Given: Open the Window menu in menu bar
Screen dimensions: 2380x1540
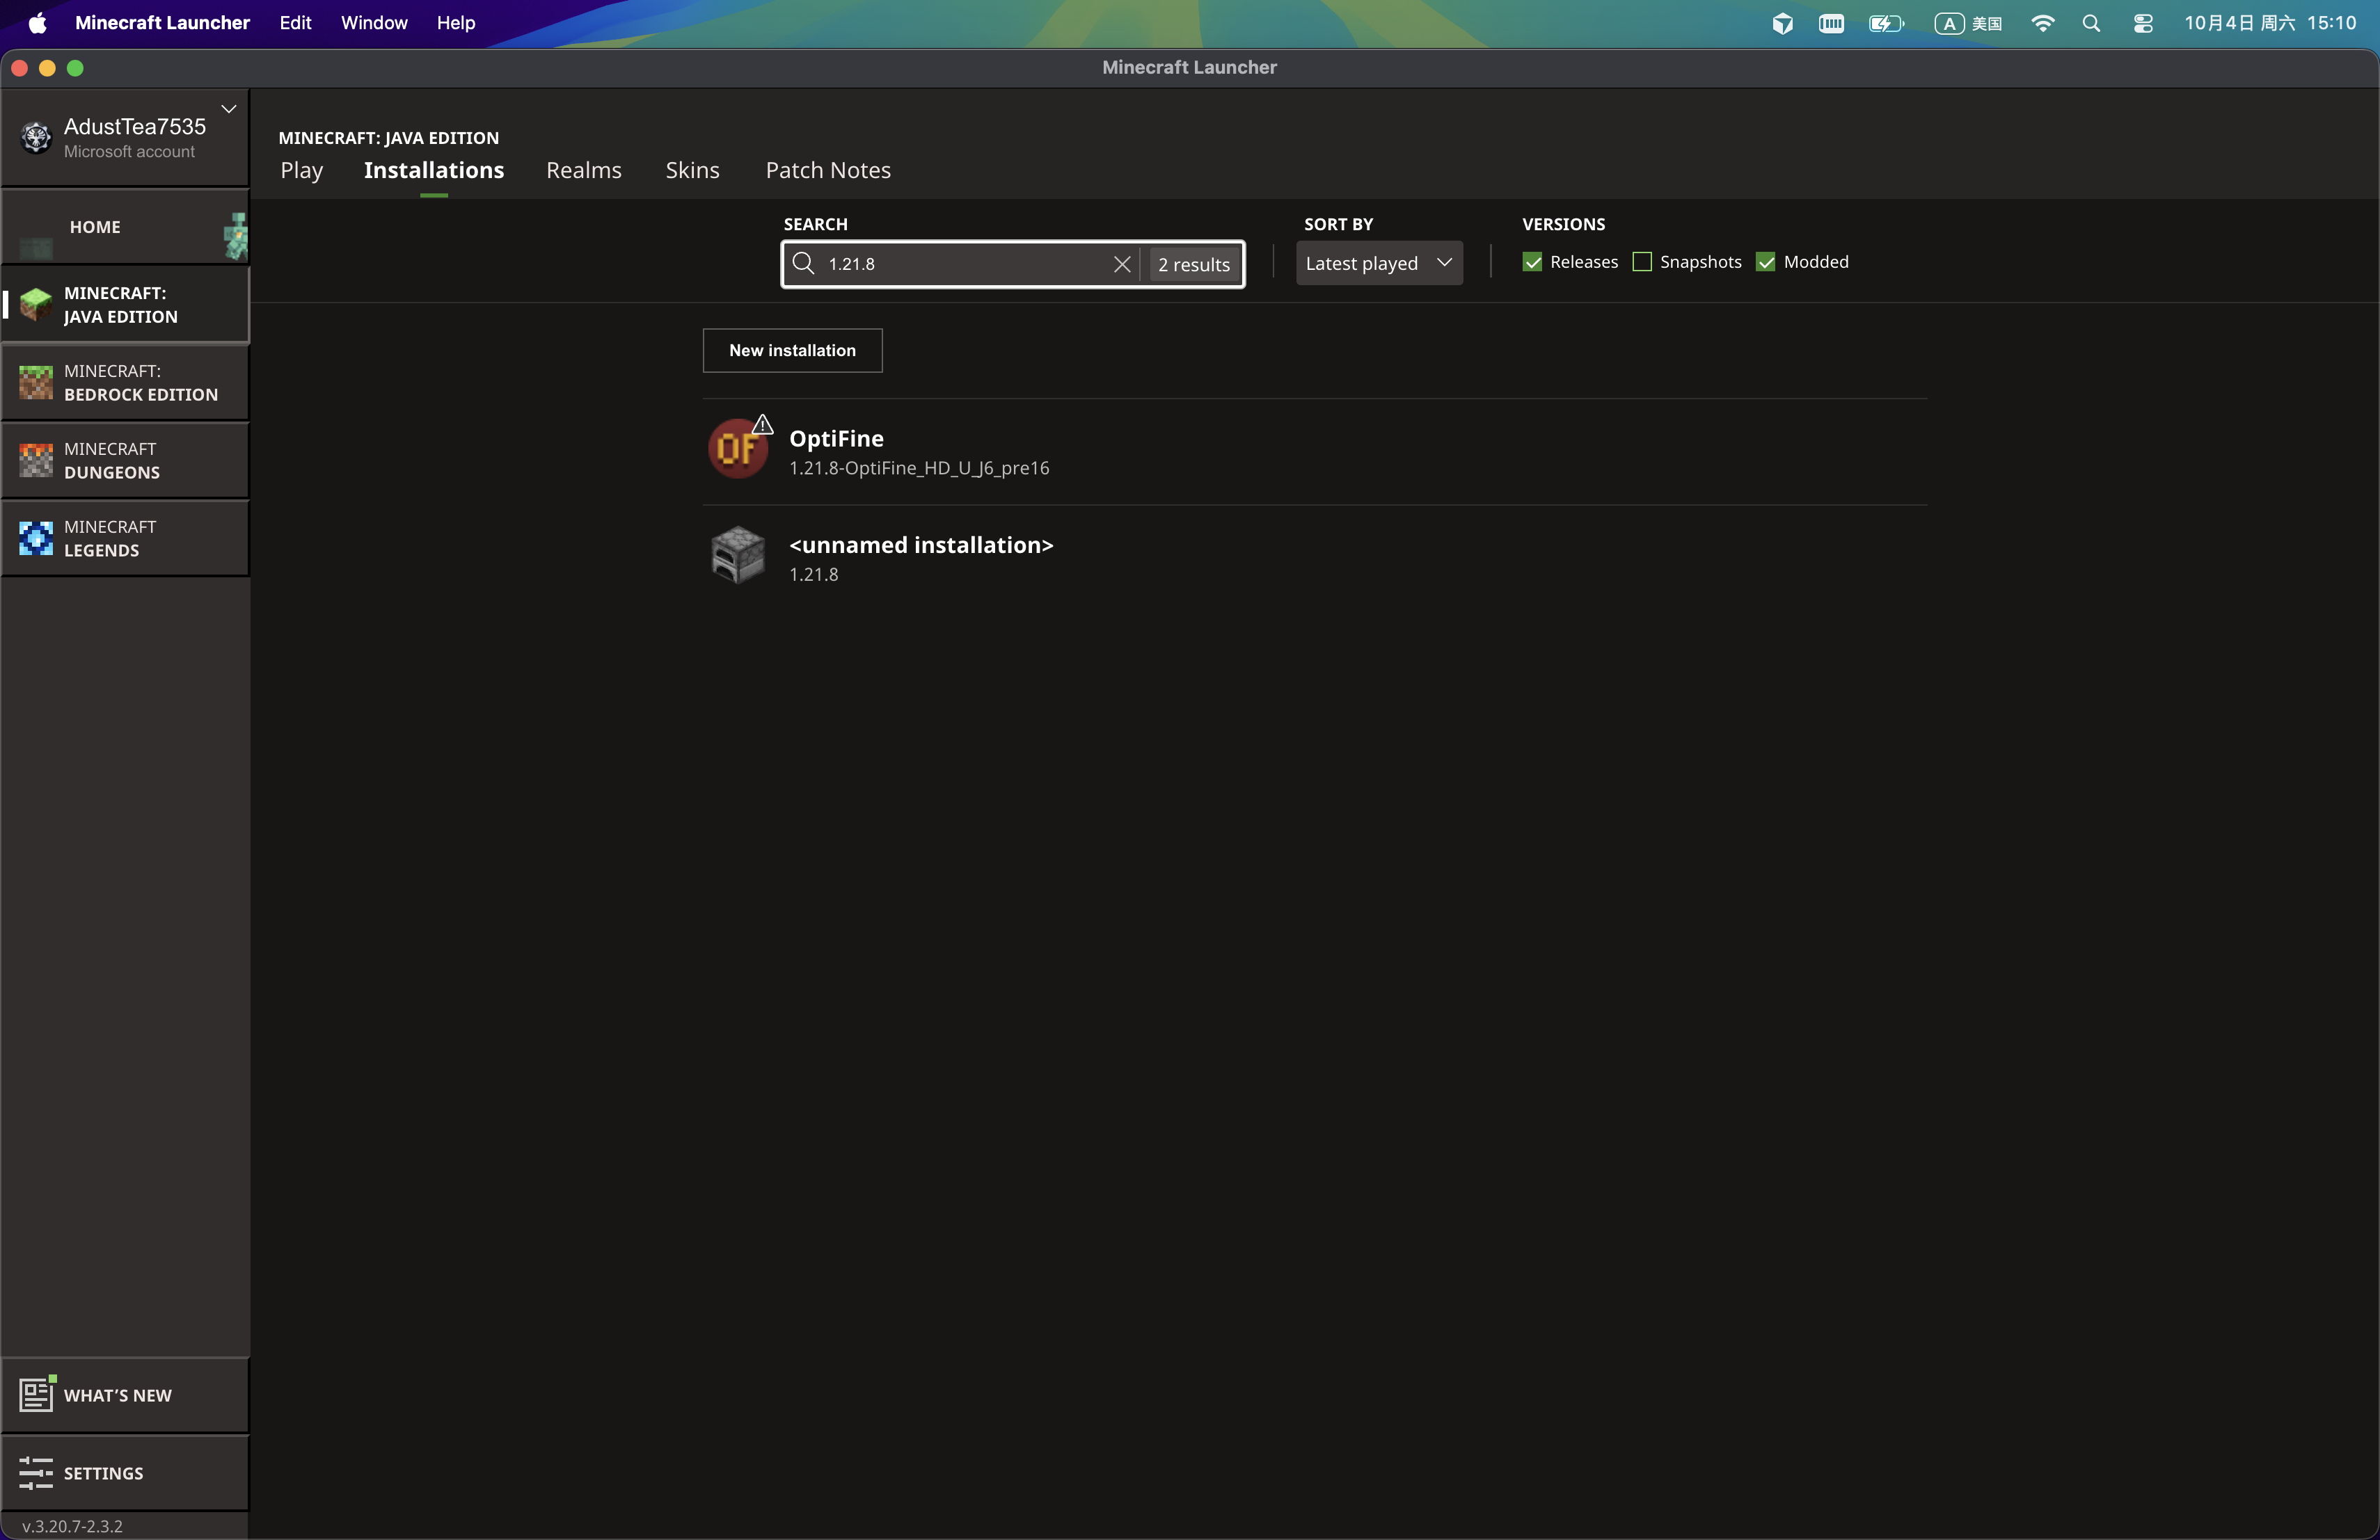Looking at the screenshot, I should 374,23.
